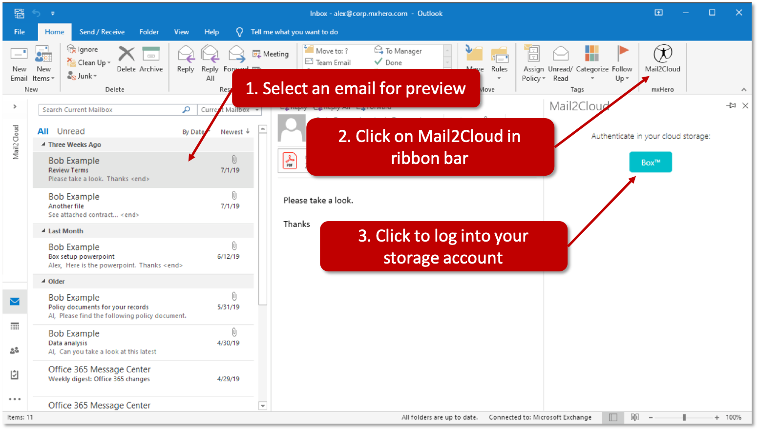Screen dimensions: 758x429
Task: Open the Clean Up dropdown
Action: tap(89, 62)
